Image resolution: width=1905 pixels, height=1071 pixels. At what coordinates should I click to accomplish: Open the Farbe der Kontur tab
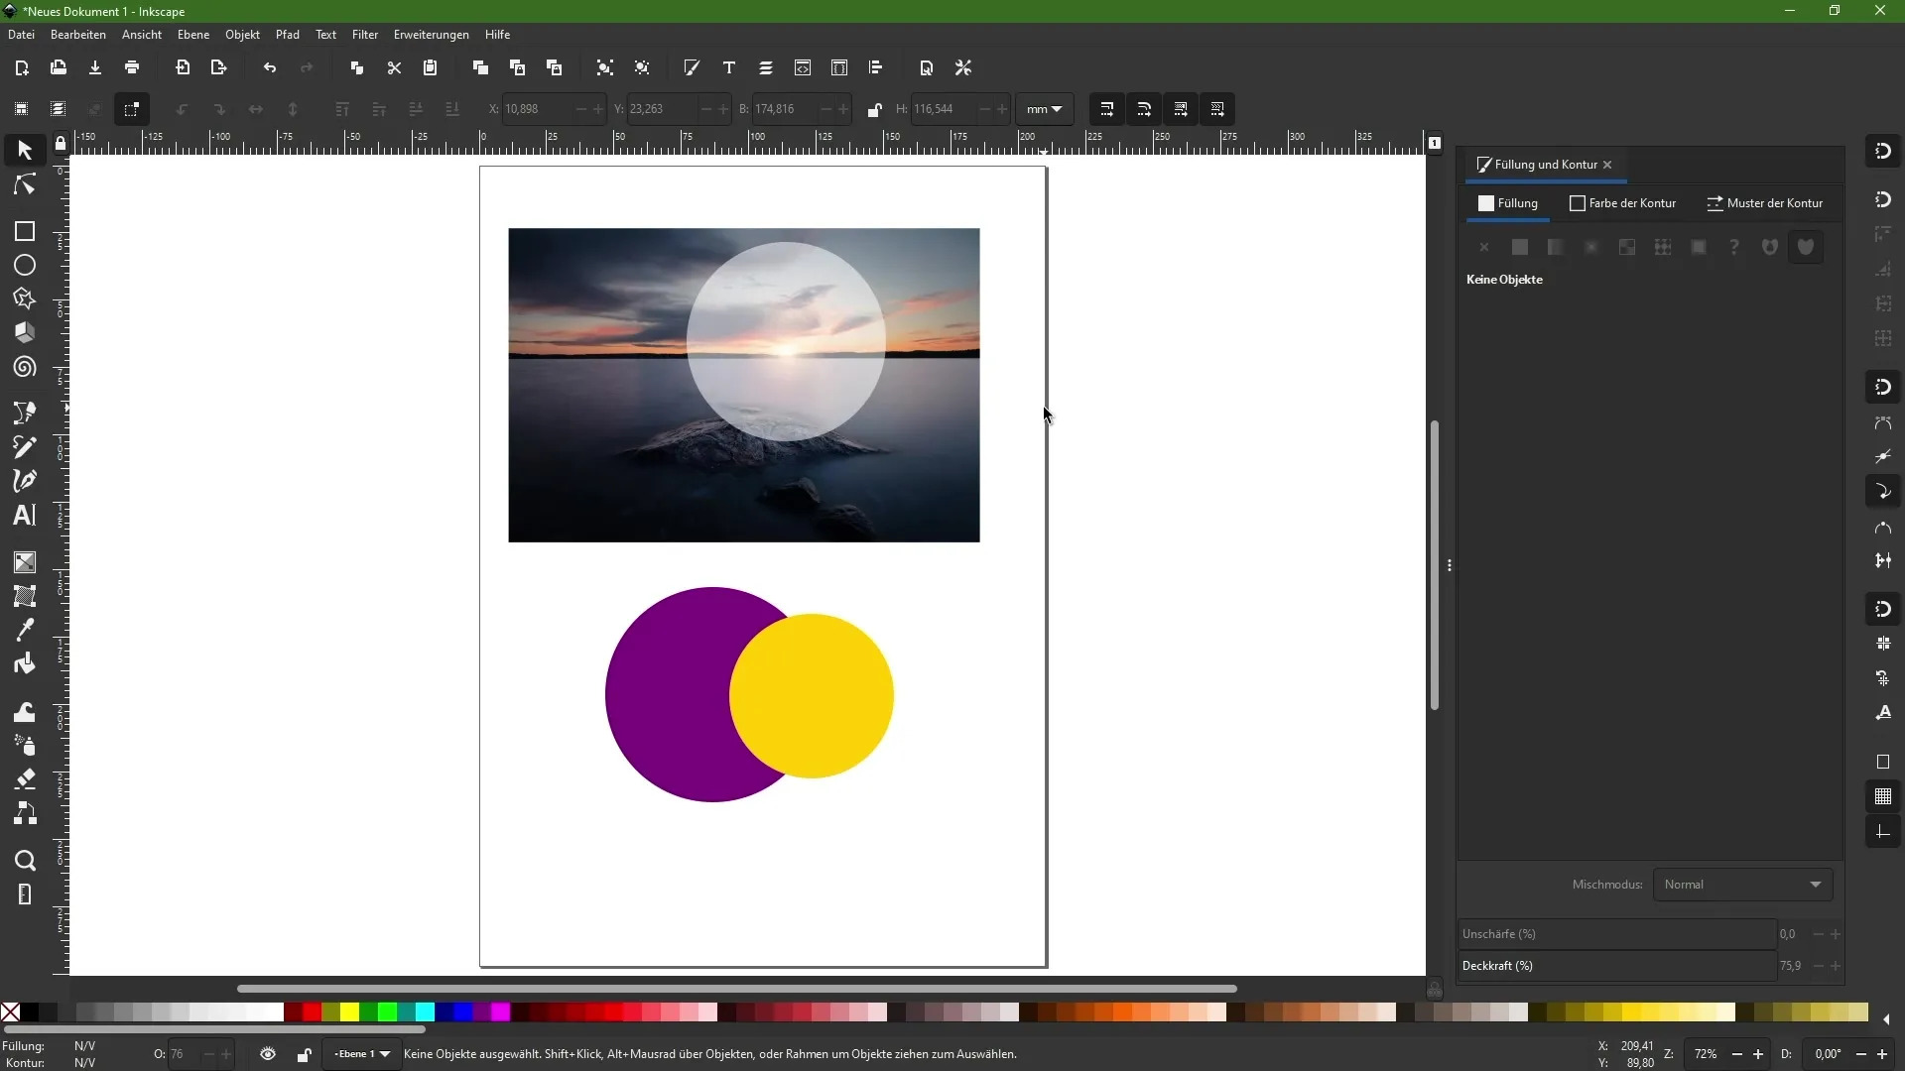coord(1629,202)
